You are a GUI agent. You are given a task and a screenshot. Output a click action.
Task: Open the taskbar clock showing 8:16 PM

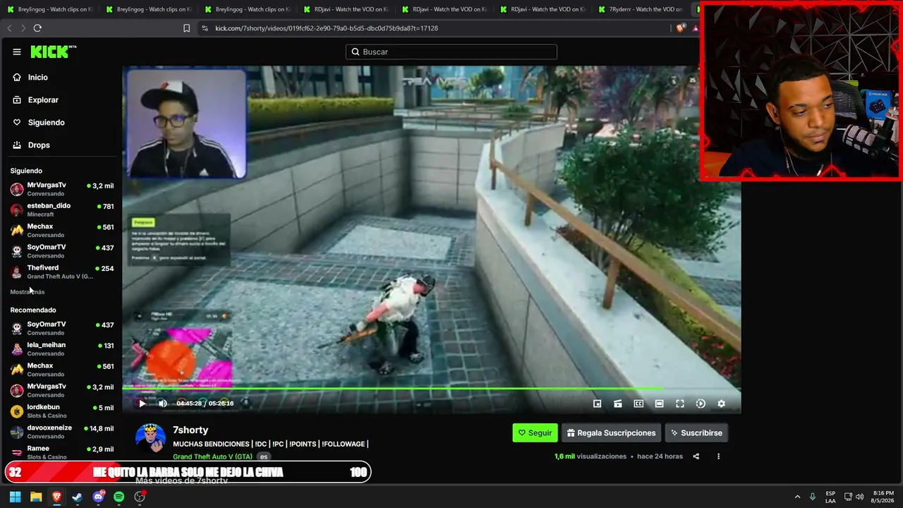point(883,497)
